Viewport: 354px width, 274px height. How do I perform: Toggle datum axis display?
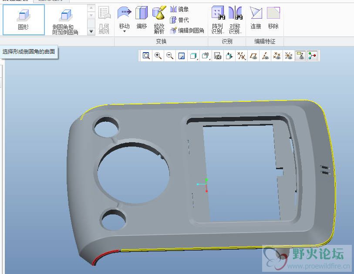point(265,56)
